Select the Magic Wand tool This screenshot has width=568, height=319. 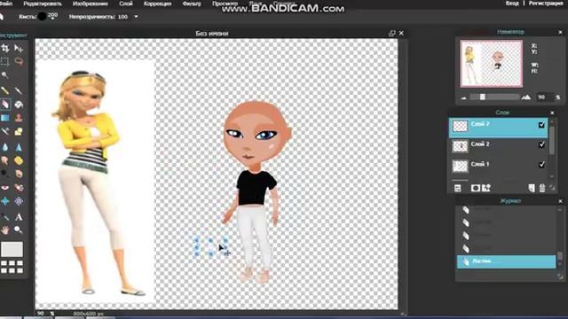pos(5,74)
